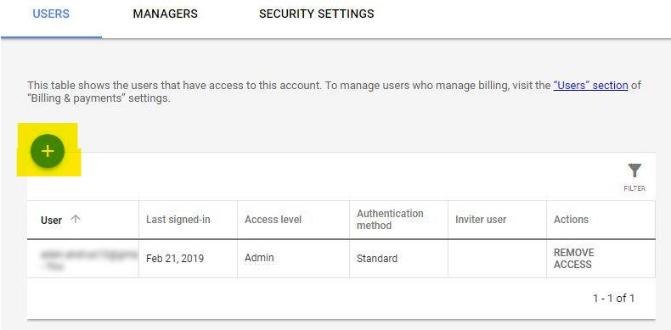Click the Last signed-in column header
This screenshot has width=671, height=330.
point(178,220)
